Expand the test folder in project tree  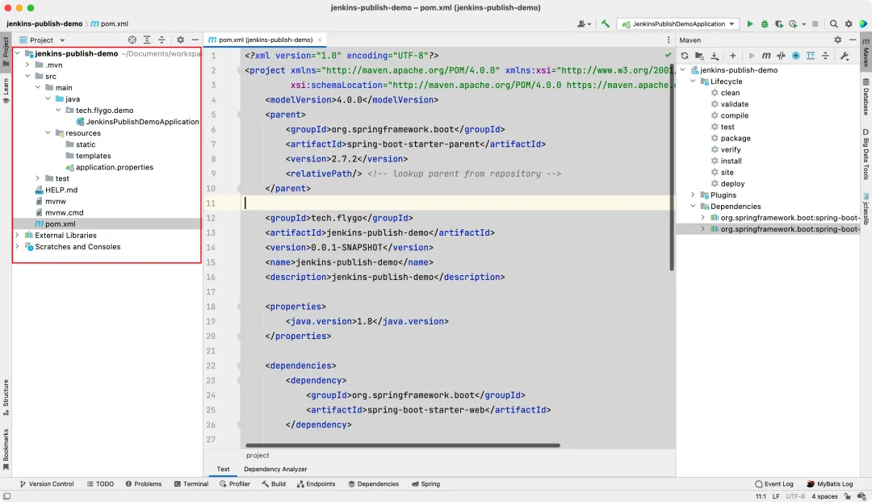point(38,178)
